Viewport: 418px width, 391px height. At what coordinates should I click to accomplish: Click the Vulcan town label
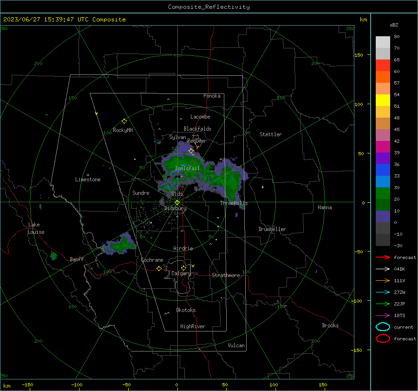pyautogui.click(x=236, y=345)
